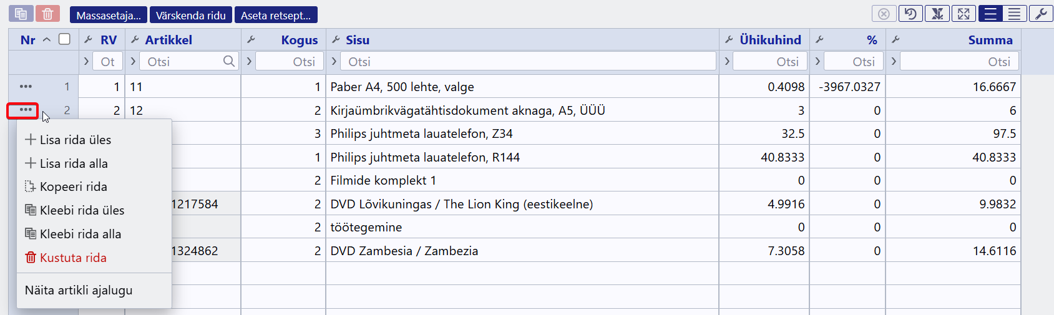Click the Summa column search field
Viewport: 1054px width, 315px height.
pos(959,61)
